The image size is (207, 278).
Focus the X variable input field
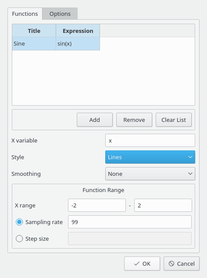click(150, 140)
